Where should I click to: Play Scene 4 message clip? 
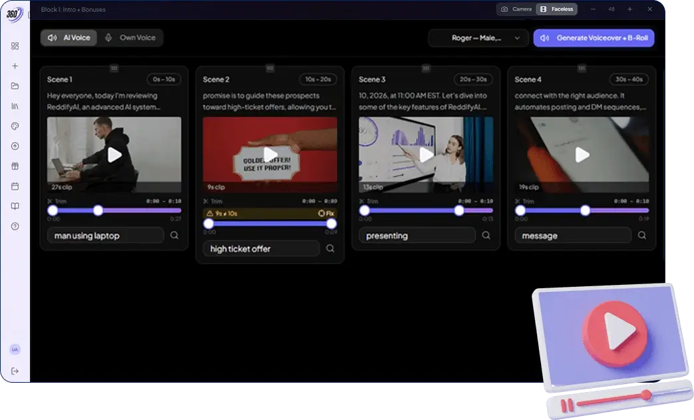tap(582, 155)
